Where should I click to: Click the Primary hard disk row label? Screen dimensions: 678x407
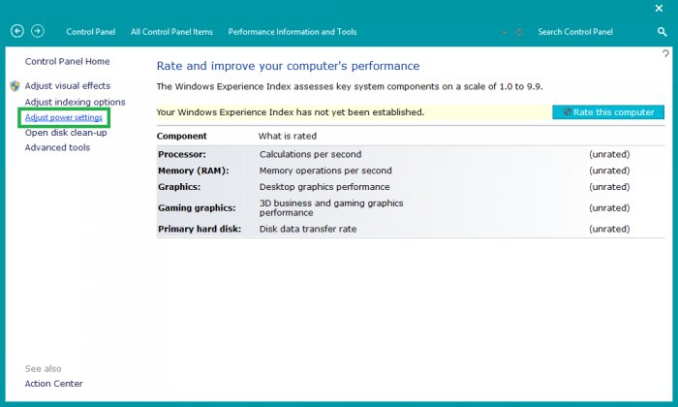(200, 229)
